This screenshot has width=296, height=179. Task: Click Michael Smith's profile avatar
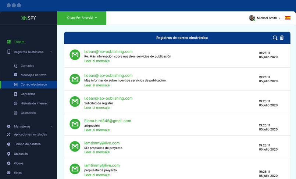(252, 18)
